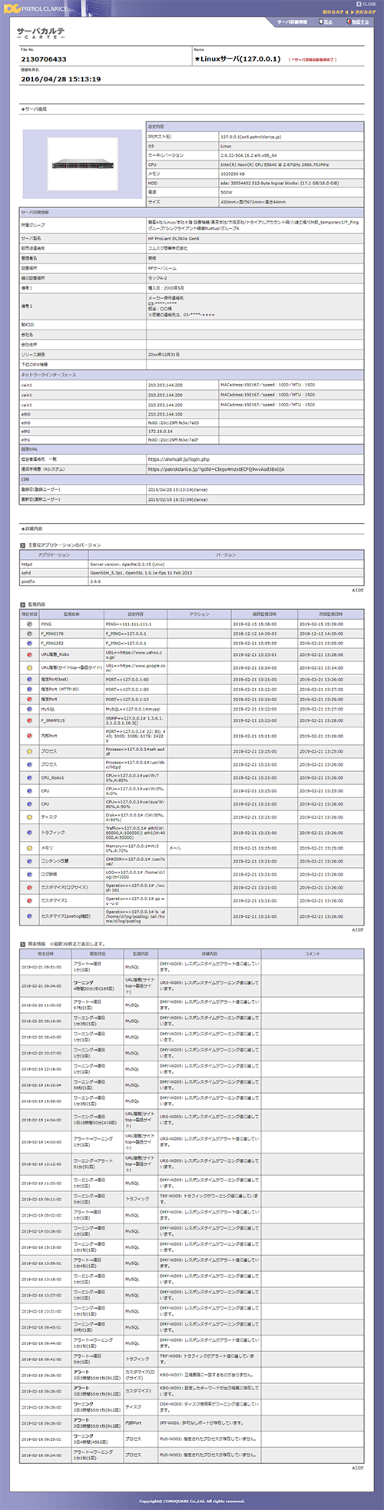Go to the previous carte (前のカルテ)
384x1510 pixels.
[x=334, y=12]
